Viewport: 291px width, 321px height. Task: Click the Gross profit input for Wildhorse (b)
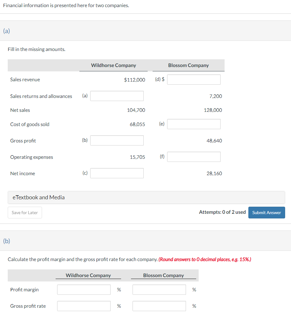117,140
